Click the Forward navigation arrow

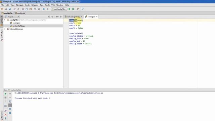48,9
